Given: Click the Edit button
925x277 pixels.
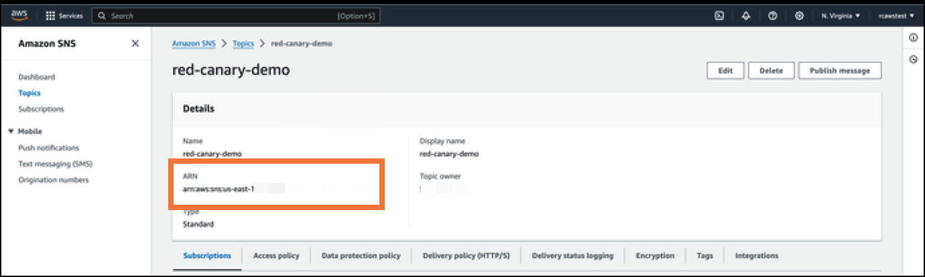Looking at the screenshot, I should click(725, 70).
